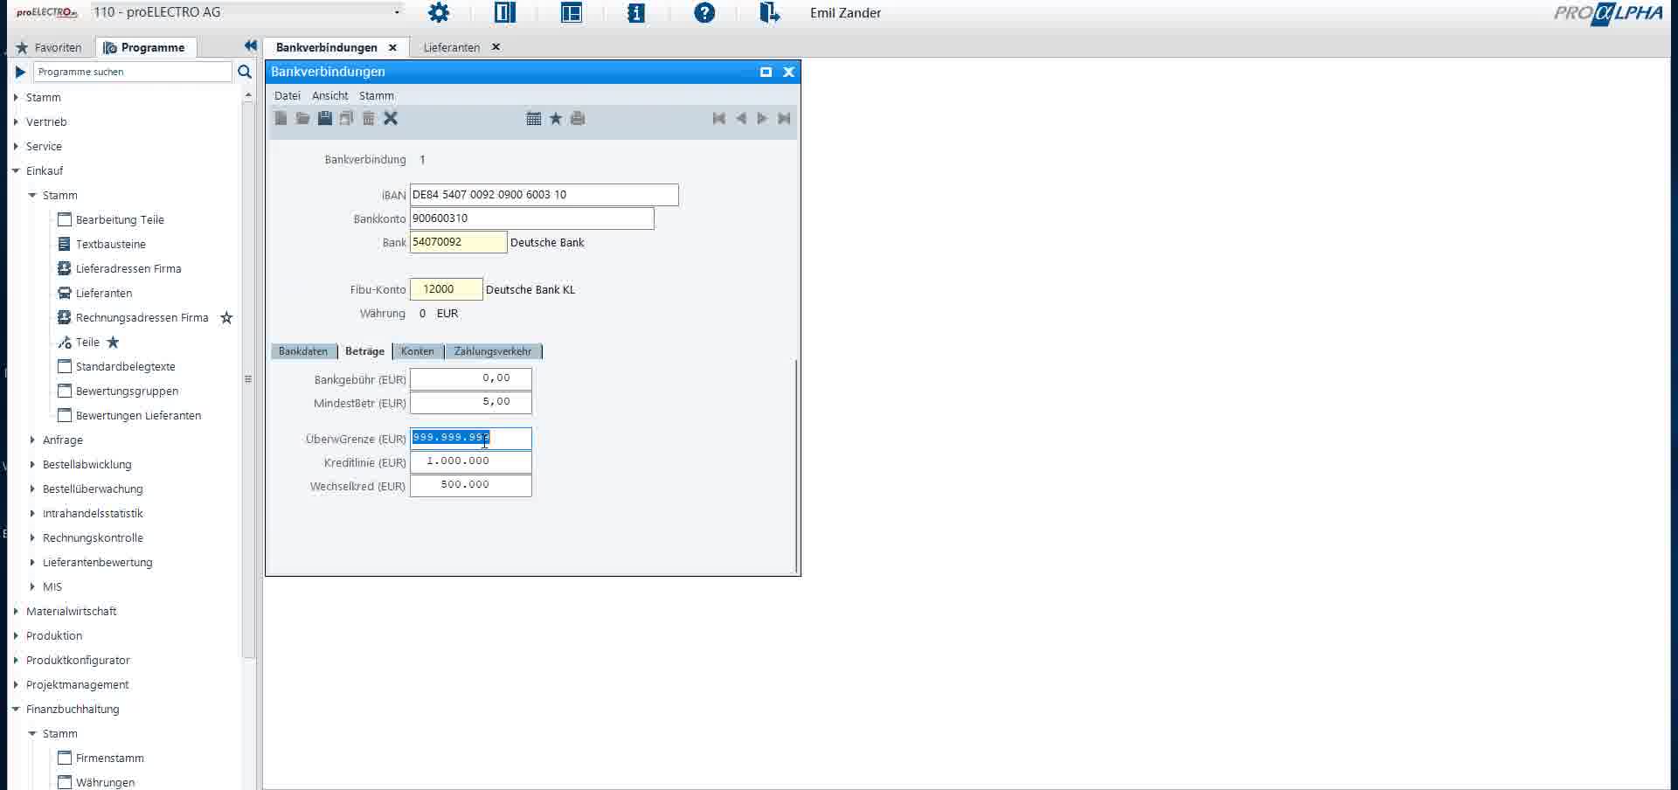Open the Stamm menu in Bankverbindungen window

(x=376, y=95)
